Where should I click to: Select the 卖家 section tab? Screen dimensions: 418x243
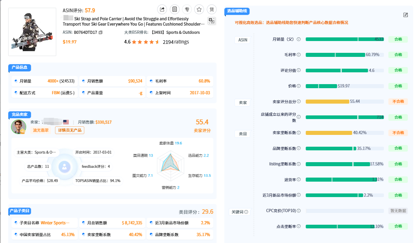point(243,102)
